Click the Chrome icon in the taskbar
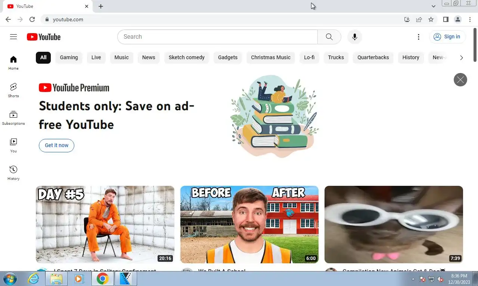 click(102, 279)
